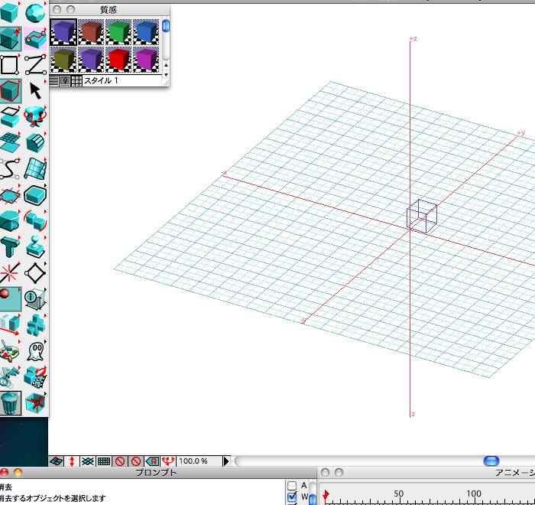The image size is (535, 505).
Task: Select the geodesic sphere primitive tool
Action: click(35, 12)
